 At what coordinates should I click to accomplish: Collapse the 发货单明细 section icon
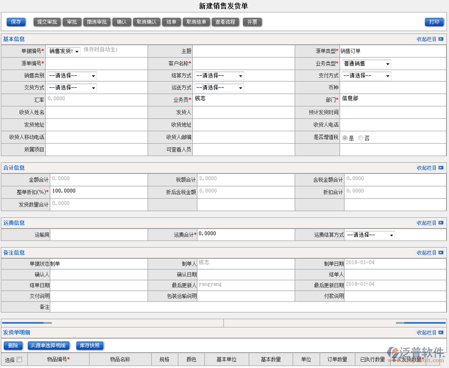point(441,333)
